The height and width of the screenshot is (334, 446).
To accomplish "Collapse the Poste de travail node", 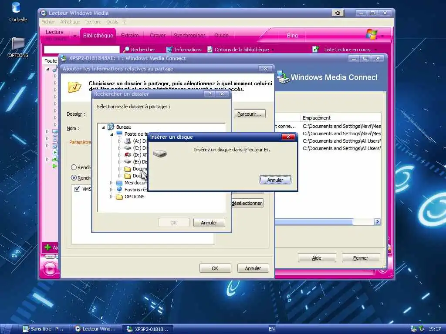I will click(111, 134).
